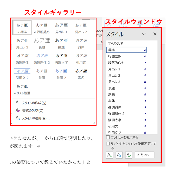173x173 pixels.
Task: Choose 見出し 2 from the style gallery
Action: pos(81,28)
